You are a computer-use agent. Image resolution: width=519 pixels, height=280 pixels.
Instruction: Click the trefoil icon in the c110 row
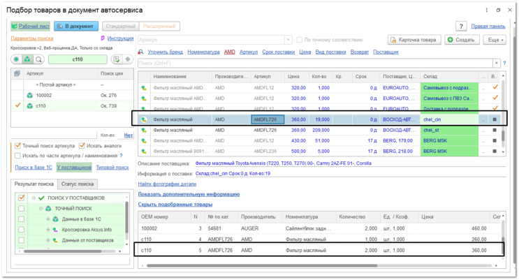tap(30, 106)
